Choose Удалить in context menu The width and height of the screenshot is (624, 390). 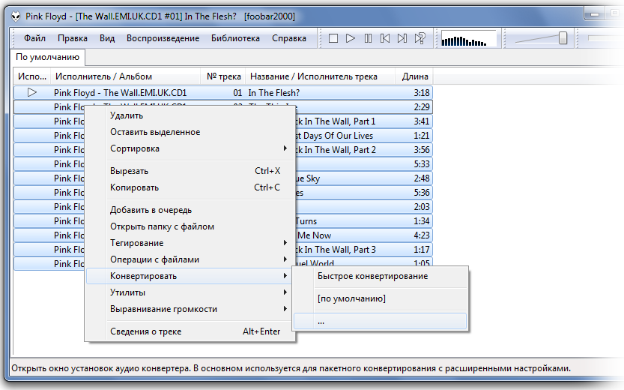coord(190,115)
